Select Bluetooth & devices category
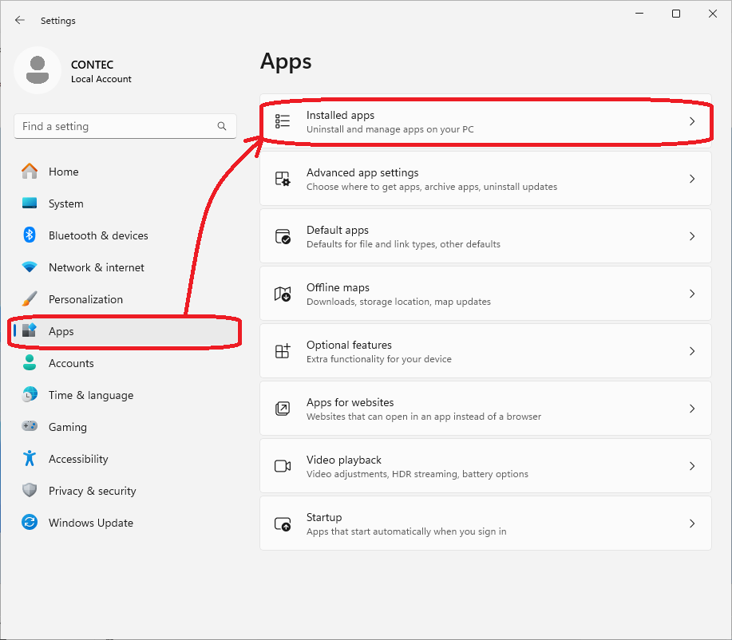This screenshot has width=732, height=640. click(x=98, y=235)
